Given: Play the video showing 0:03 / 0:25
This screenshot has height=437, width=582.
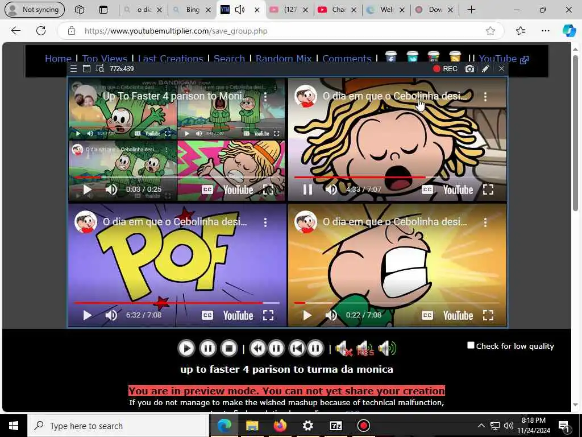Looking at the screenshot, I should coord(87,190).
